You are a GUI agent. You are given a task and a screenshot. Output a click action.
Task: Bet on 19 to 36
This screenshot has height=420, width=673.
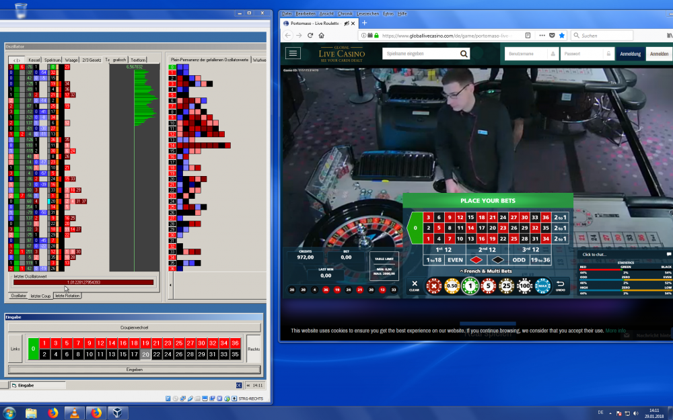pyautogui.click(x=540, y=259)
